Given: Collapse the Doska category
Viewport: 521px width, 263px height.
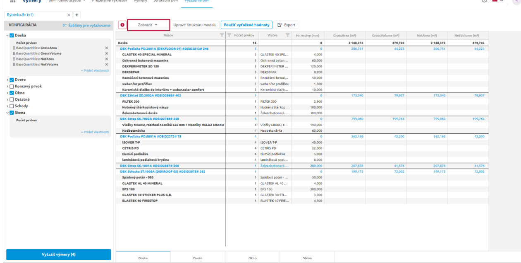Looking at the screenshot, I should click(7, 36).
